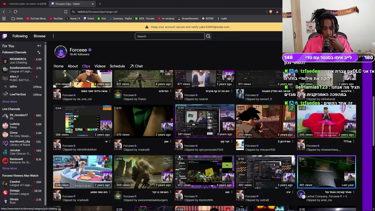Image resolution: width=375 pixels, height=211 pixels.
Task: Play the 509 views clip thumbnail
Action: coord(144,172)
